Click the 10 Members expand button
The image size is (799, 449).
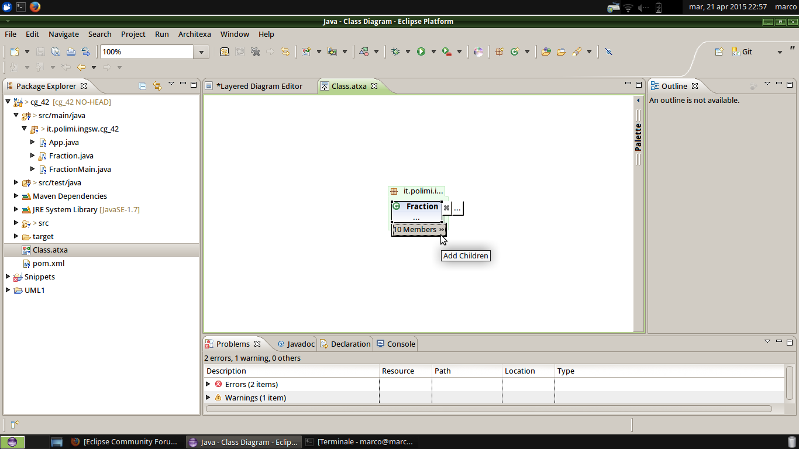pyautogui.click(x=419, y=230)
